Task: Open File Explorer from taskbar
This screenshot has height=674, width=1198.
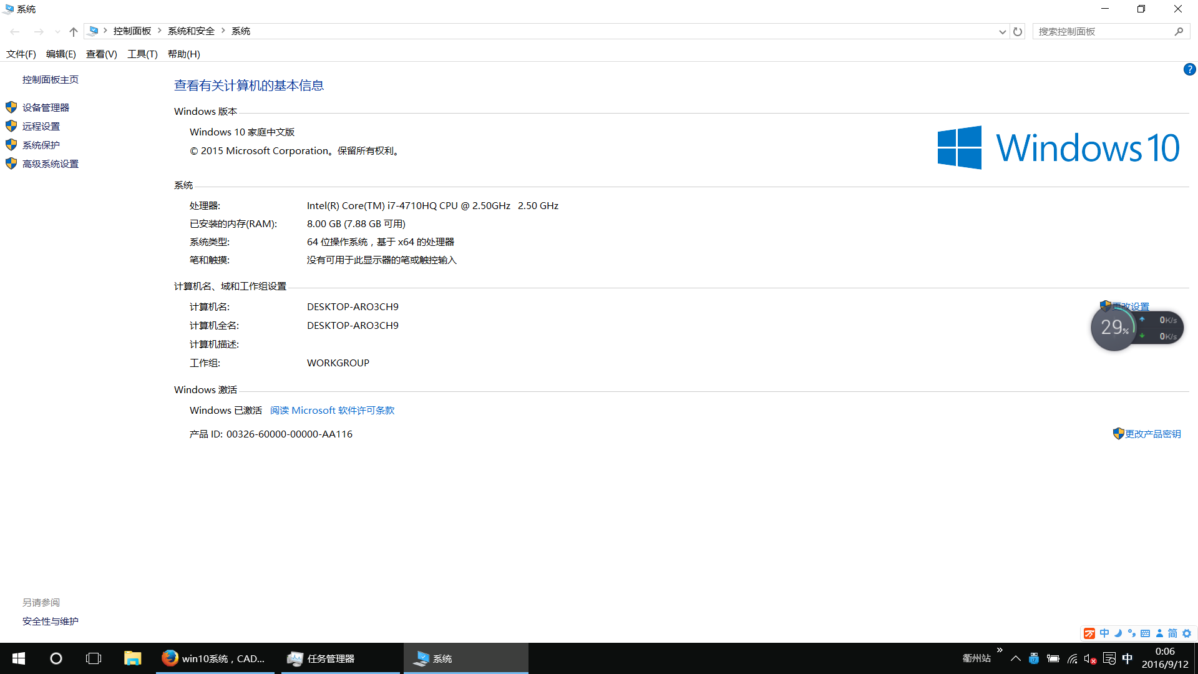Action: click(x=132, y=658)
